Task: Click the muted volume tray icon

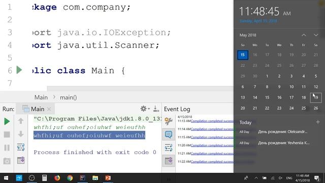Action: tap(280, 178)
